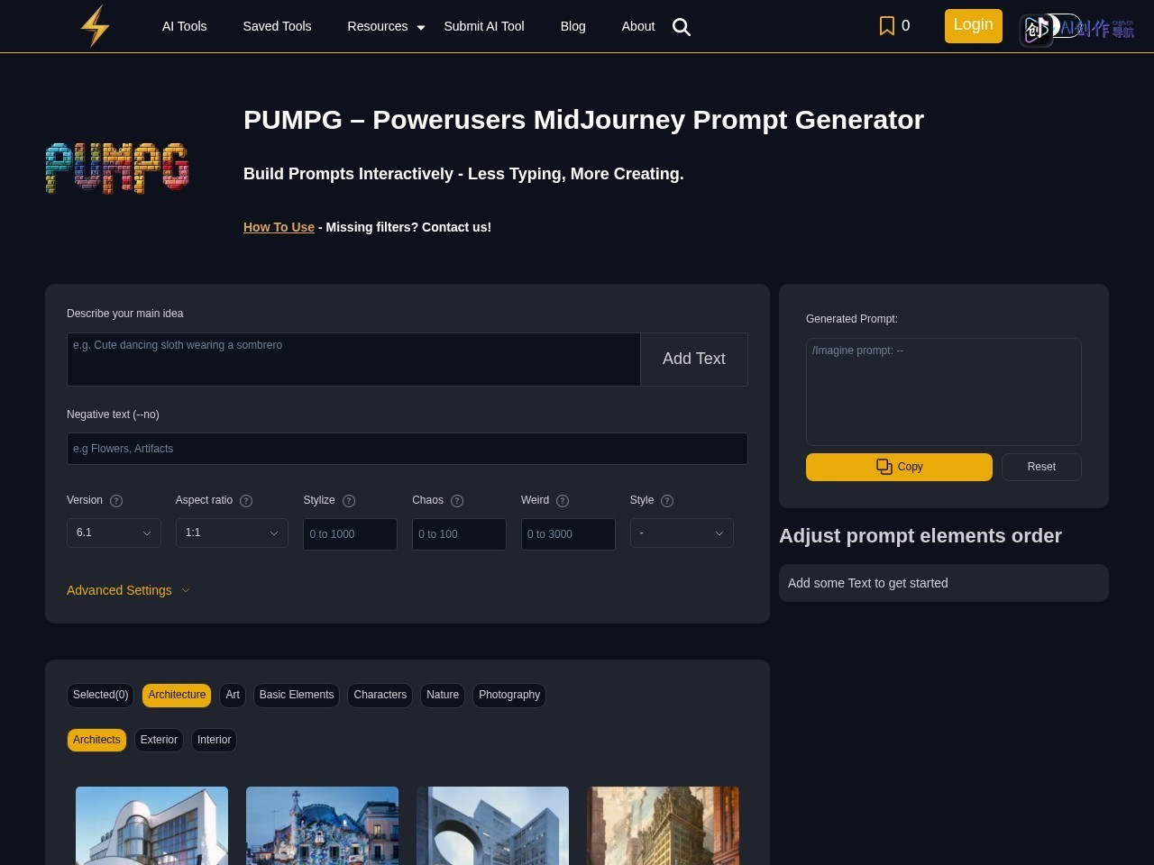Switch to the Nature category

pyautogui.click(x=443, y=695)
